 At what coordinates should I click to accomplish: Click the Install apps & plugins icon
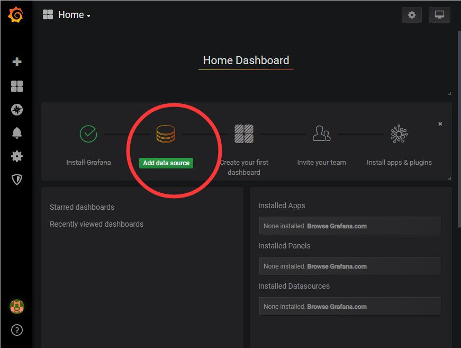[399, 134]
